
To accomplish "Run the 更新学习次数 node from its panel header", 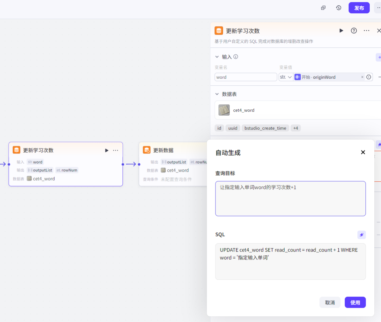I will click(x=341, y=31).
